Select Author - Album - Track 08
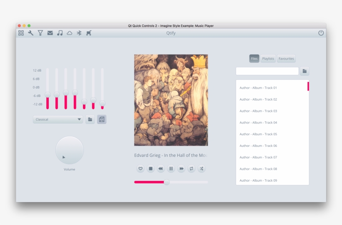The width and height of the screenshot is (342, 225). click(272, 169)
